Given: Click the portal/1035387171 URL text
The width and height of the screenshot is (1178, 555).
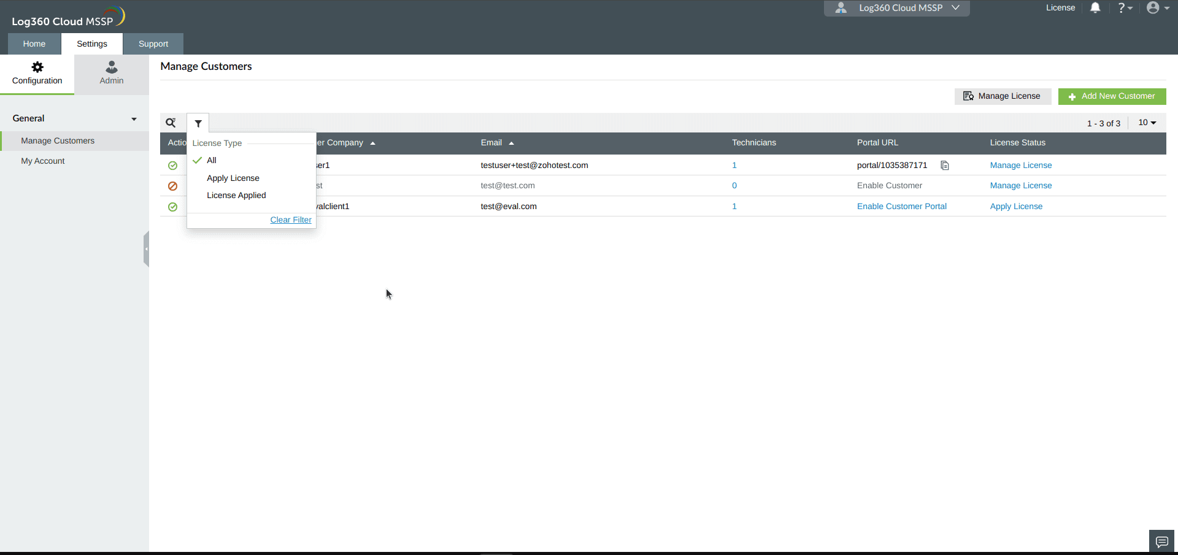Looking at the screenshot, I should point(892,166).
